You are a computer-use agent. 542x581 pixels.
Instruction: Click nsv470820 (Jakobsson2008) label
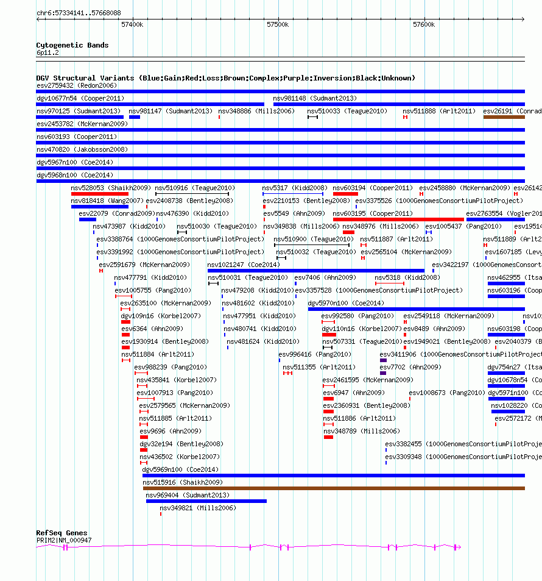82,150
